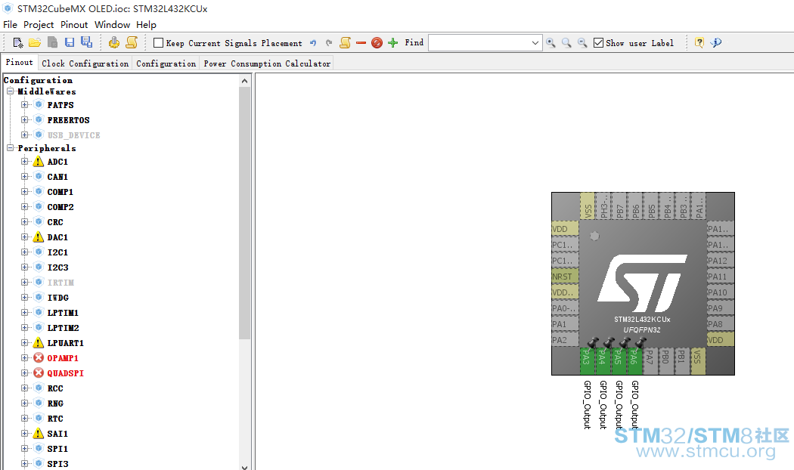Viewport: 794px width, 470px height.
Task: Open the Pinout menu
Action: (74, 25)
